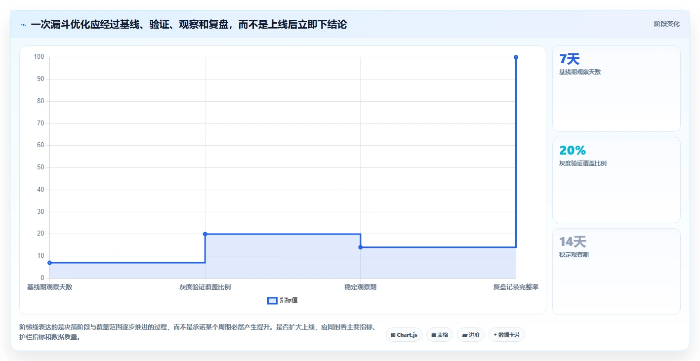This screenshot has width=700, height=361.
Task: Click the 阶梯线 description paragraph
Action: coord(199,332)
